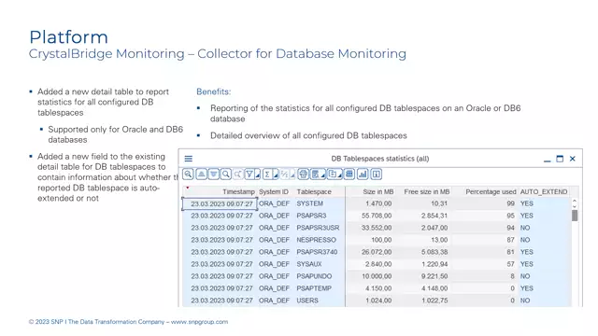Click percentage used value 87
The image size is (598, 336).
(510, 240)
